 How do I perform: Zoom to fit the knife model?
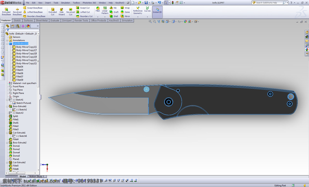click(150, 22)
